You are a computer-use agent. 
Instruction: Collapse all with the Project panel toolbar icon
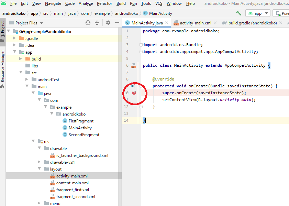[97, 23]
